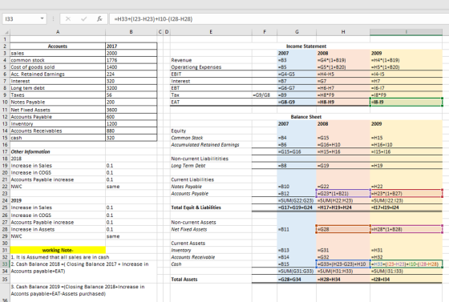Image resolution: width=449 pixels, height=302 pixels.
Task: Click the '=G17+G19+G24' formula cell
Action: pyautogui.click(x=297, y=207)
